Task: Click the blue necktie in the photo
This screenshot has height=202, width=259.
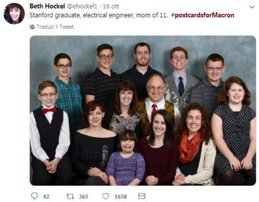Action: pyautogui.click(x=181, y=86)
